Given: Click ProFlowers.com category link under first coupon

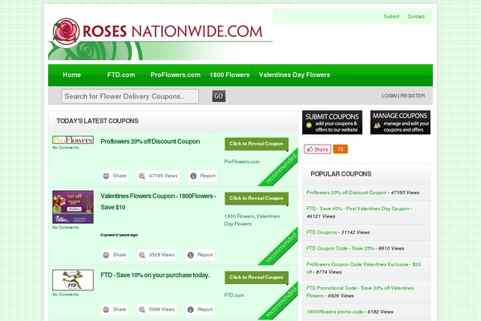Looking at the screenshot, I should click(242, 161).
